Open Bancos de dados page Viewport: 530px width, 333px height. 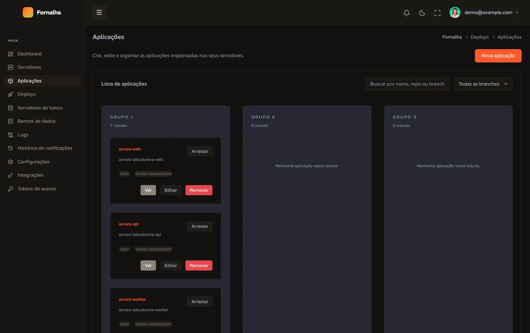point(42,121)
